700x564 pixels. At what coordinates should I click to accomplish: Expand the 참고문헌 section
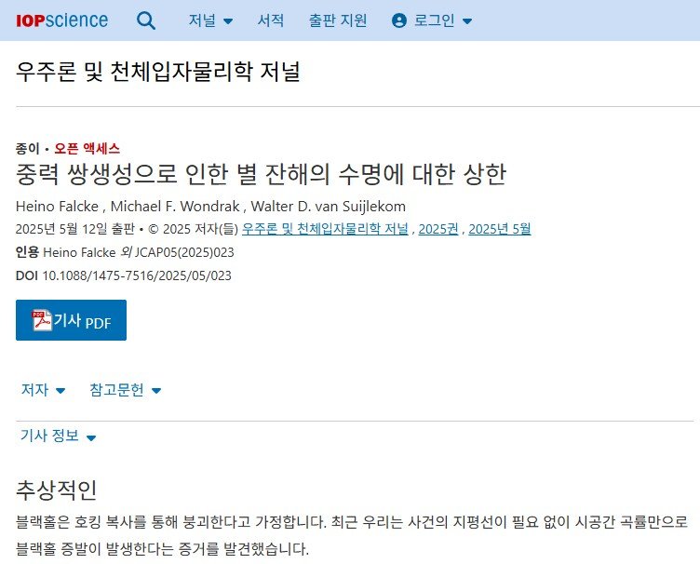click(x=126, y=390)
